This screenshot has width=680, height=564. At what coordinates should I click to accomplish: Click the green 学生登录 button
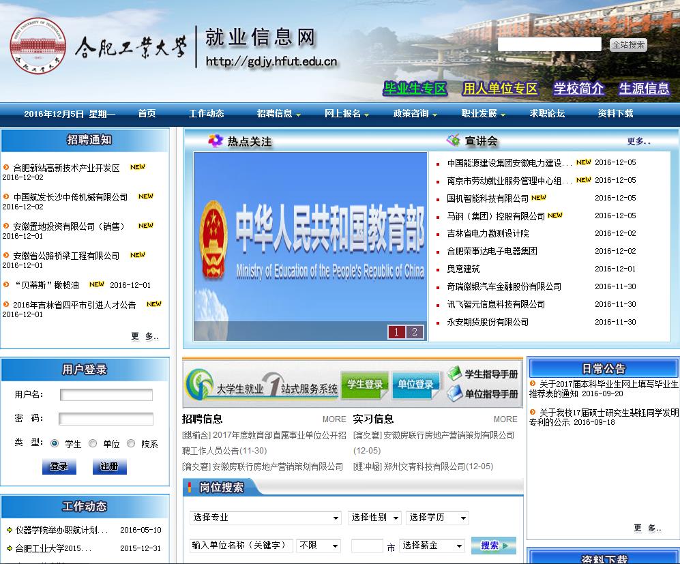coord(365,385)
